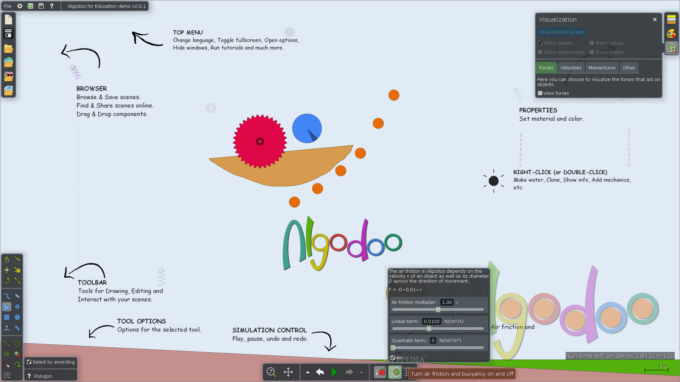Open the Material panel icon

[x=671, y=19]
